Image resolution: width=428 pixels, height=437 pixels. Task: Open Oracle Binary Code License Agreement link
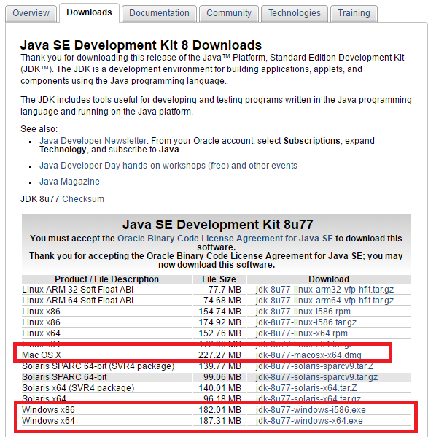coord(225,239)
